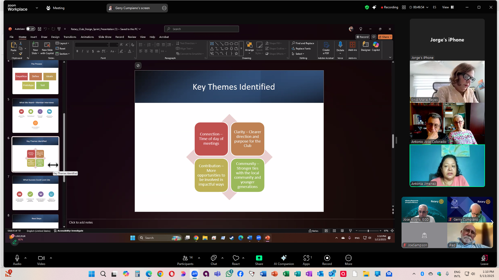The width and height of the screenshot is (499, 280).
Task: Switch to the Slide Show tab
Action: [105, 37]
